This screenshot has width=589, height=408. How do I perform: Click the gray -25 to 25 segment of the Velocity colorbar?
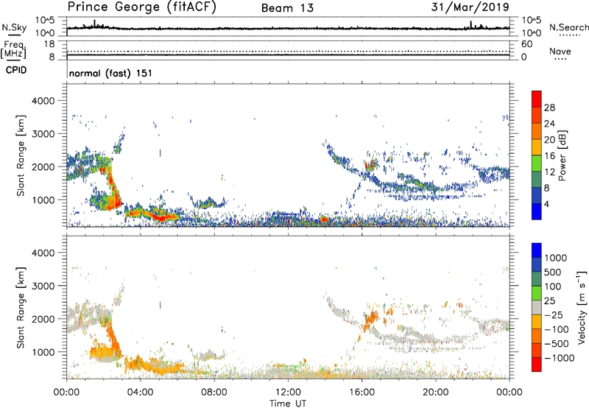click(537, 308)
